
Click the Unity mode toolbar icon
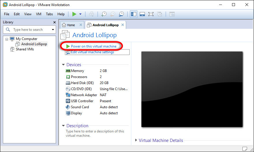[x=160, y=14]
